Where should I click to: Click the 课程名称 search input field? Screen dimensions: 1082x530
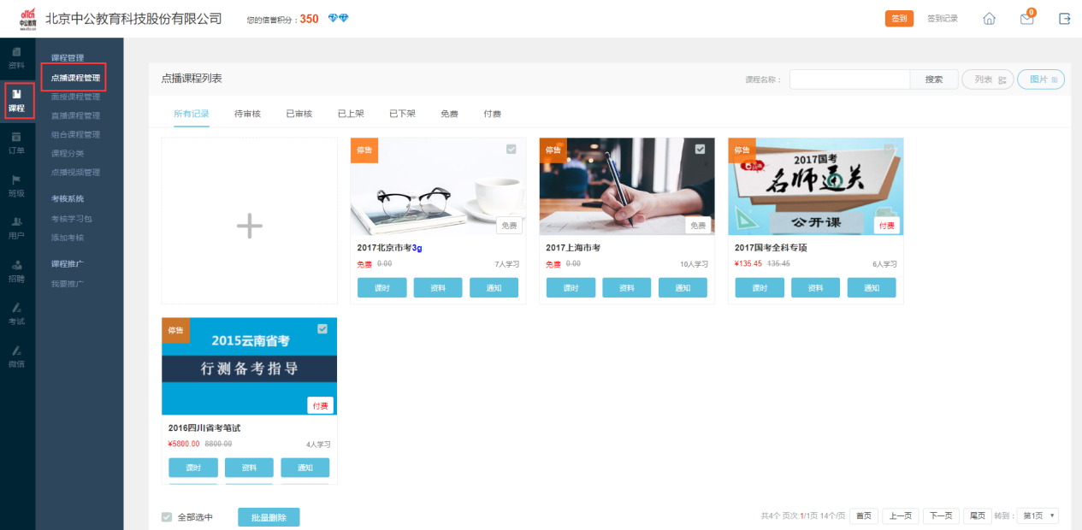pos(848,79)
